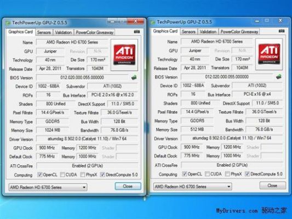Click Shaders 800 Unified field in left window

coord(56,104)
